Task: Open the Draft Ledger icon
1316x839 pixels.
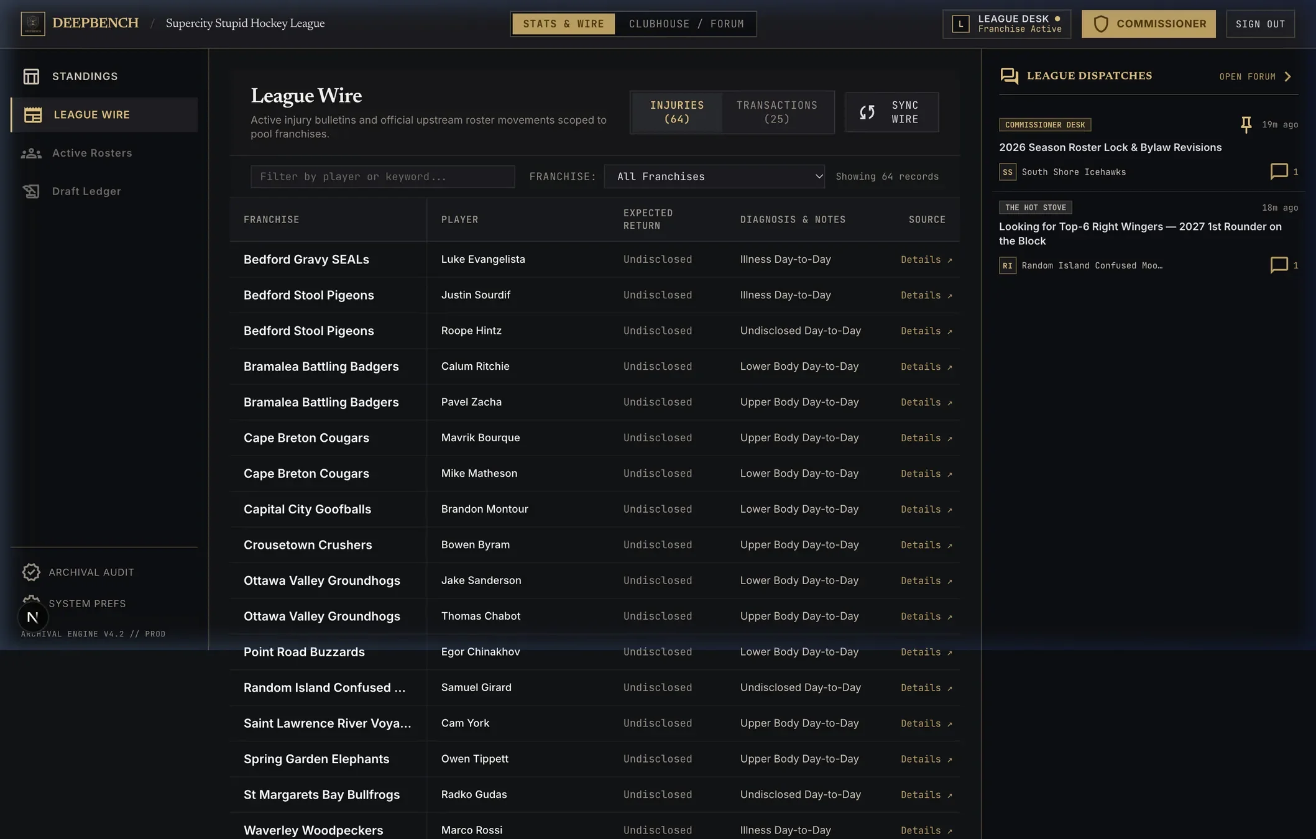Action: click(31, 191)
